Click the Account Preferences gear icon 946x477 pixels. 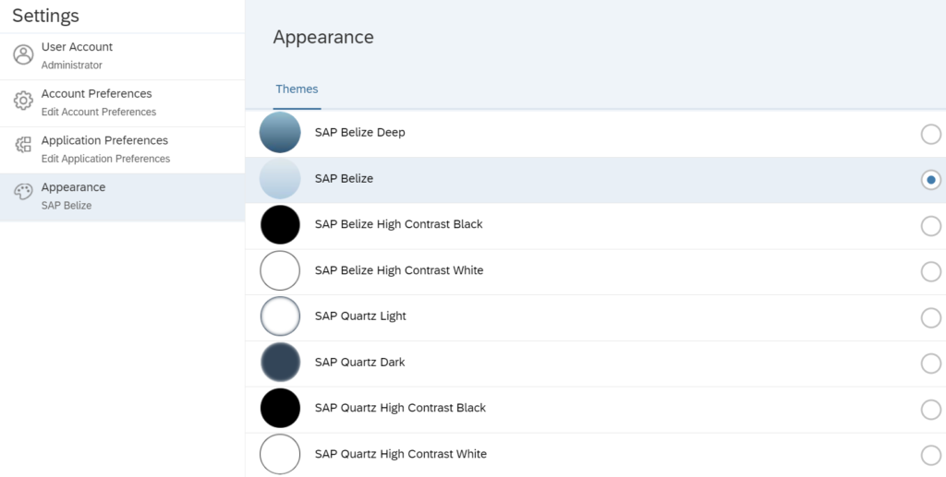(23, 101)
